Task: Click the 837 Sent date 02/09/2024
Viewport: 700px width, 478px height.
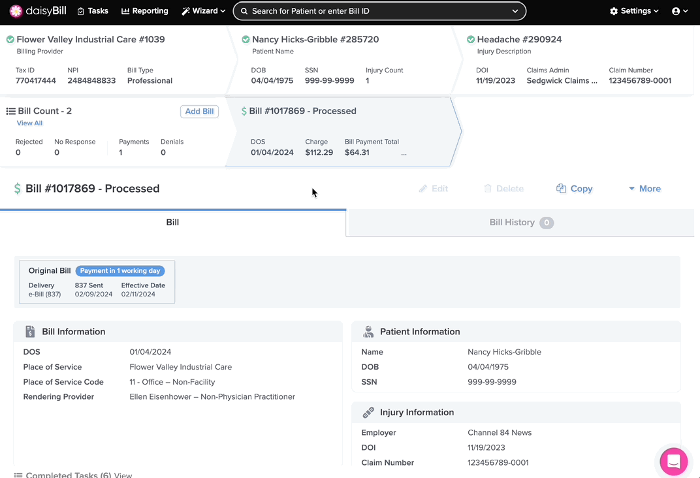Action: tap(94, 294)
